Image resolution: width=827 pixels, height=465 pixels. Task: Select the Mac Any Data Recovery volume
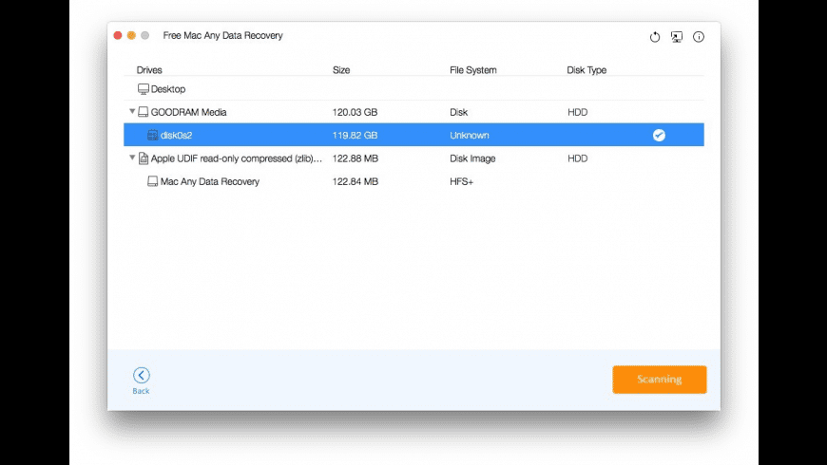point(210,181)
